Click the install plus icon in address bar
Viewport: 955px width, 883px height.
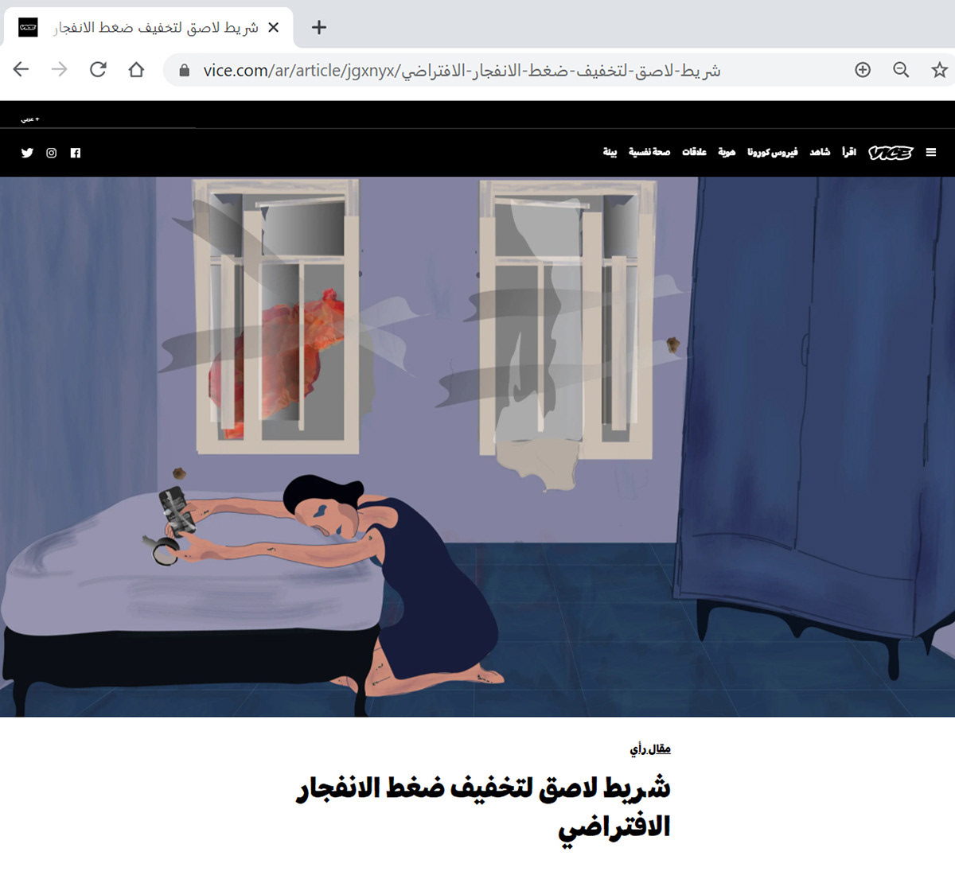pyautogui.click(x=863, y=70)
